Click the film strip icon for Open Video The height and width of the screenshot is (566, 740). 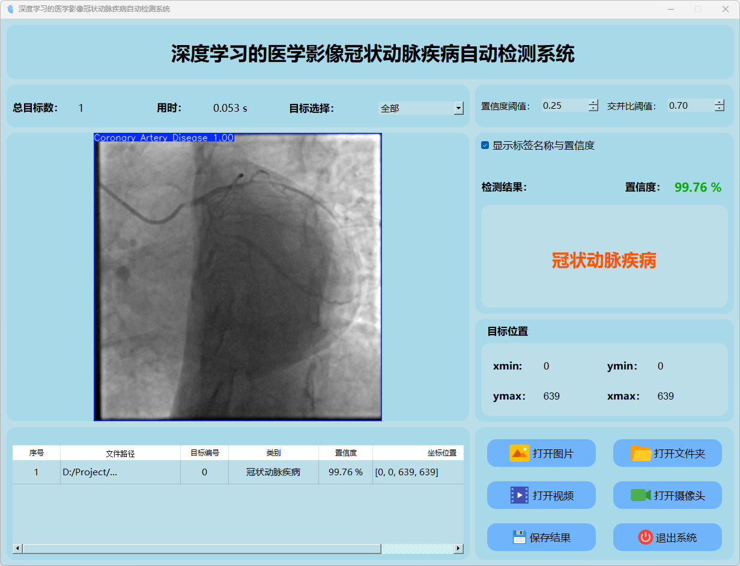519,495
